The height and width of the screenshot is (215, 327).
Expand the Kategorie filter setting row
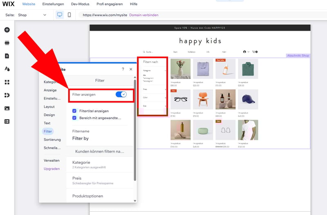100,165
